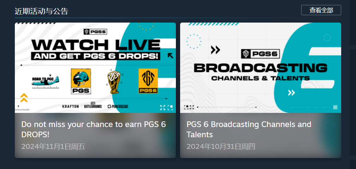Click the 查看全部 button
Viewport: 356px width, 169px height.
pyautogui.click(x=321, y=10)
